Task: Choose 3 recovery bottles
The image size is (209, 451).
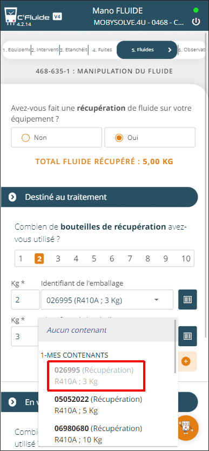Action: pyautogui.click(x=58, y=259)
